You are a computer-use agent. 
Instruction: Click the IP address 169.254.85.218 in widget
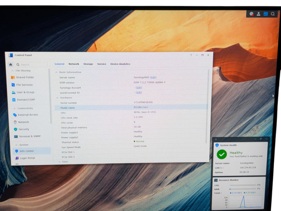[248, 168]
